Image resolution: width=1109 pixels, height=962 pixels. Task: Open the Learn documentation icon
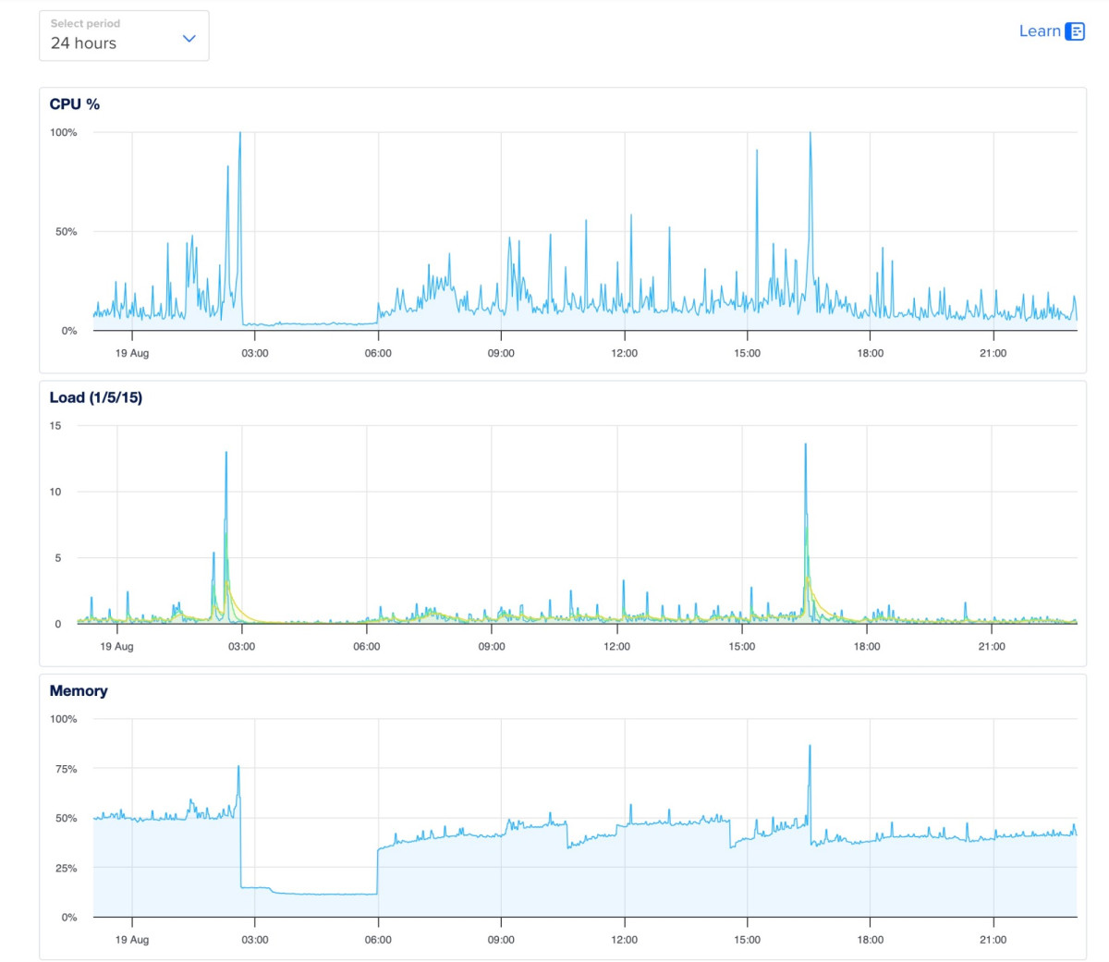point(1076,30)
